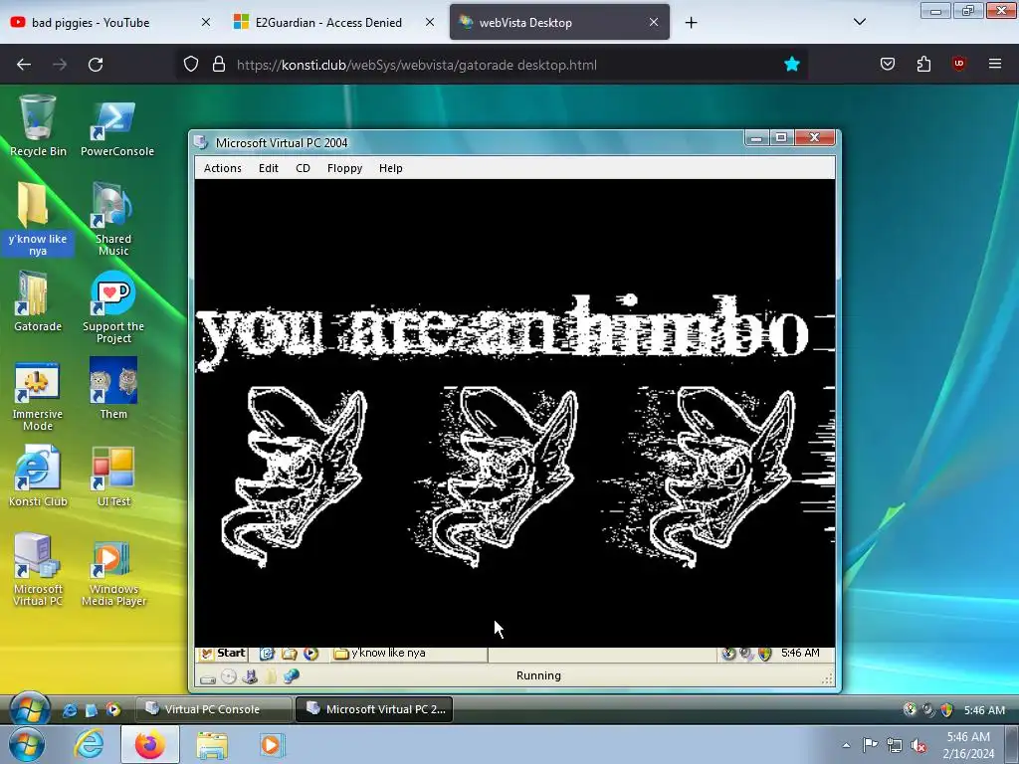Click guest quick launch media player icon
Screen dimensions: 1019x764
click(310, 654)
